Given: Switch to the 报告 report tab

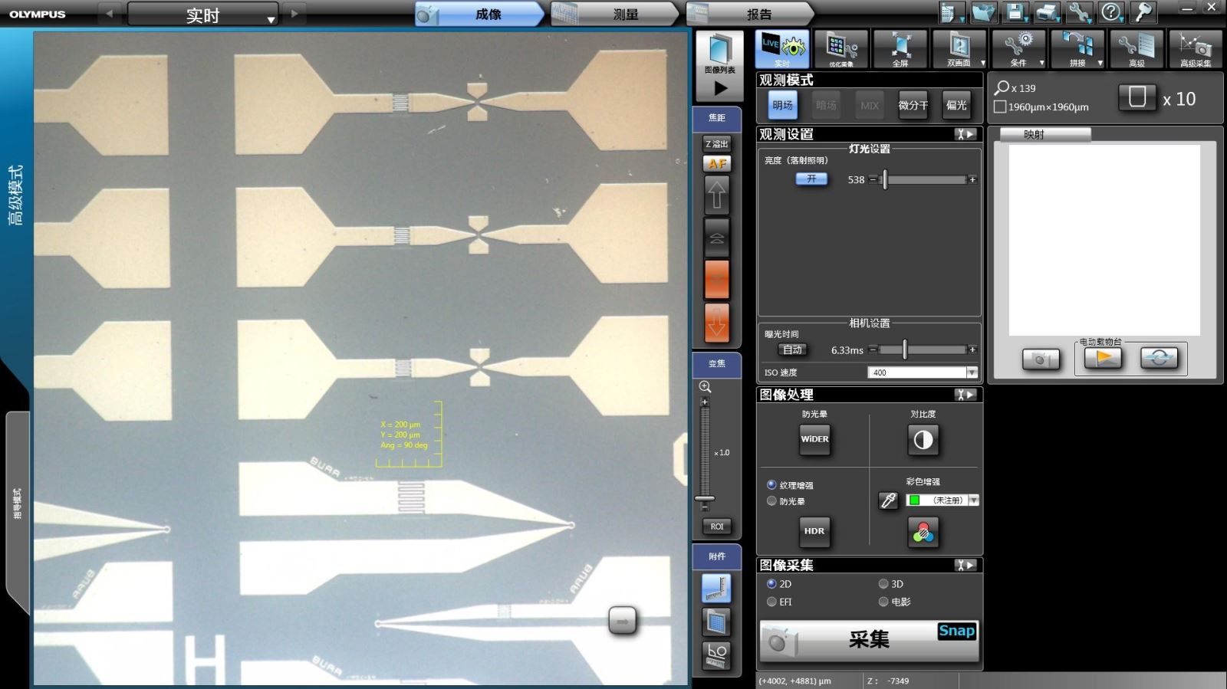Looking at the screenshot, I should click(x=758, y=14).
